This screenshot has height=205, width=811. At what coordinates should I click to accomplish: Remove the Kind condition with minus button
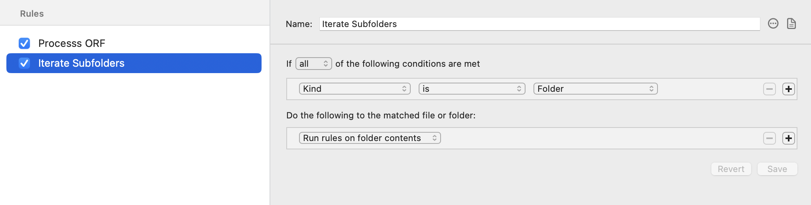[770, 89]
